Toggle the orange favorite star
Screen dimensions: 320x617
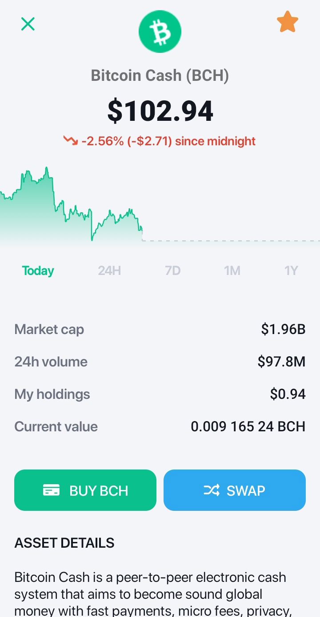[x=288, y=22]
